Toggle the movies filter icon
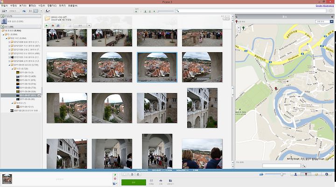 click(x=150, y=11)
